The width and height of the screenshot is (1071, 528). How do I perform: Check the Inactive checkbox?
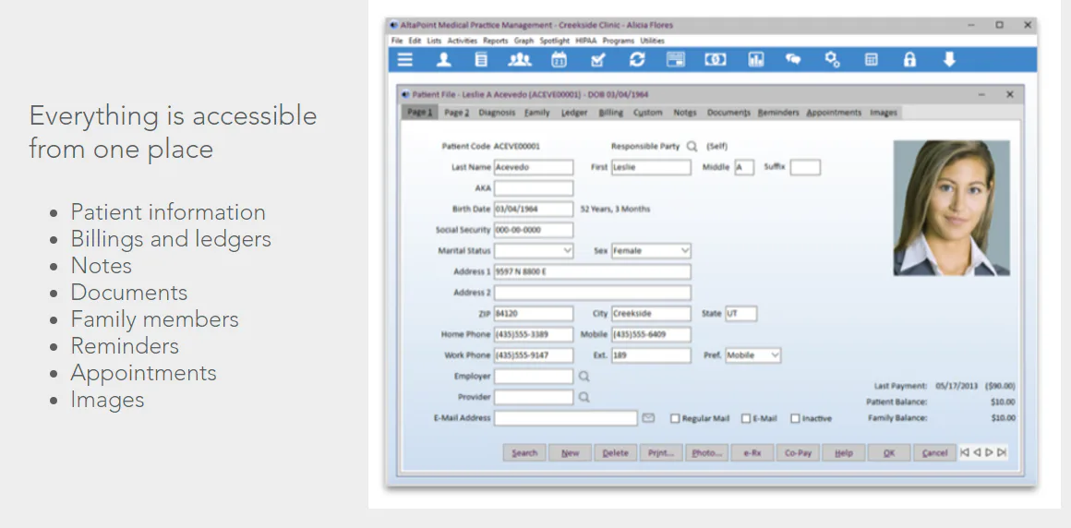point(795,418)
